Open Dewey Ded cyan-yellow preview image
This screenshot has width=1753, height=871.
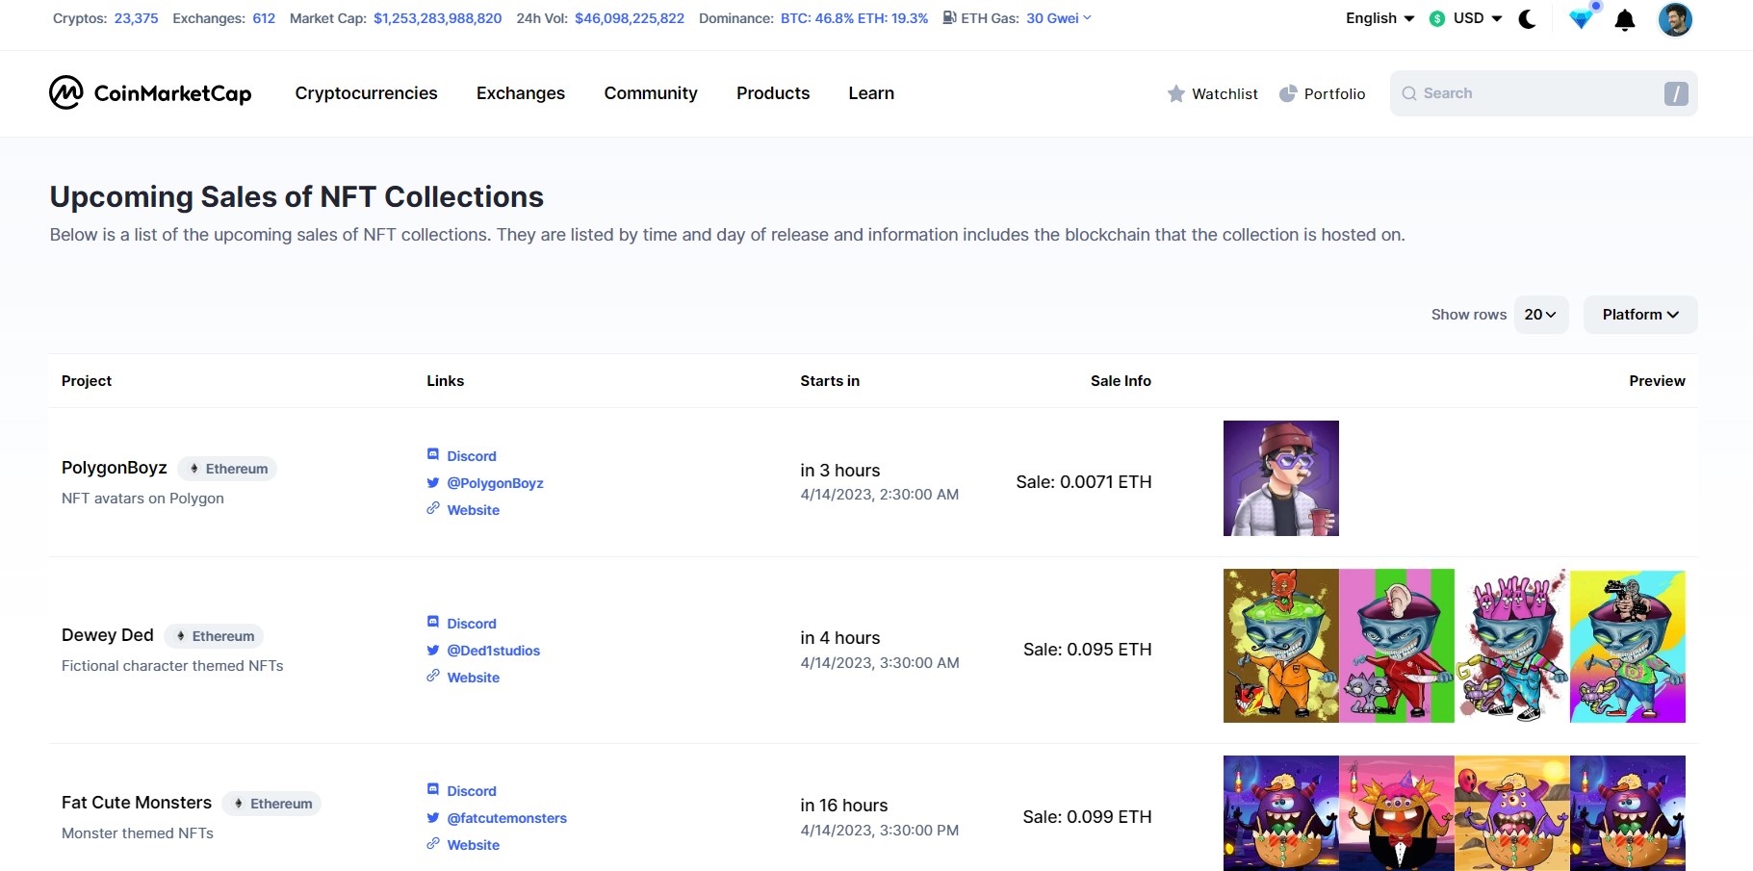(1628, 646)
